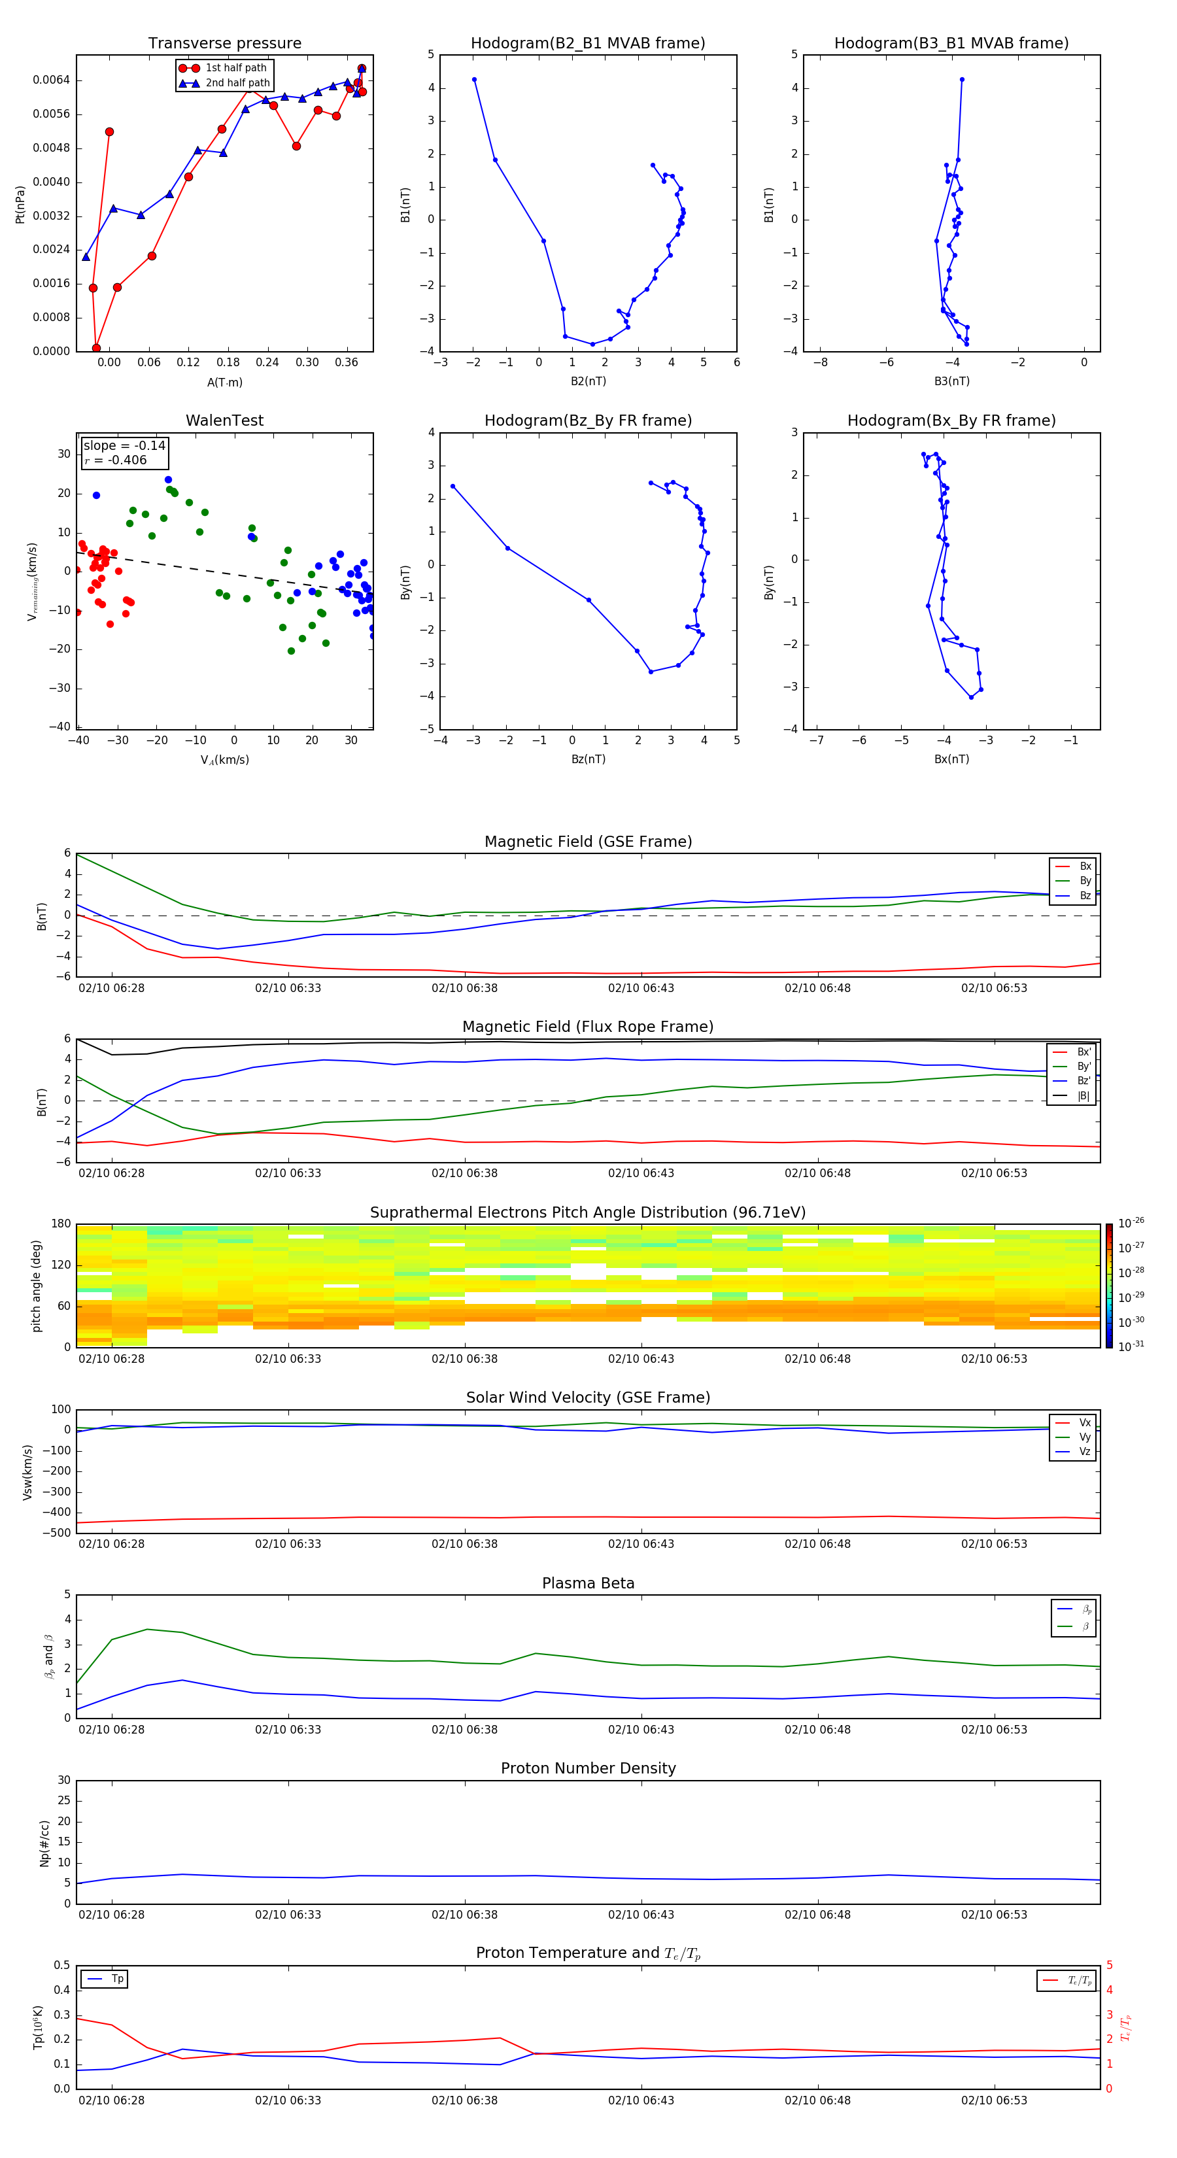Screen dimensions: 1177x2158
Task: Click 'Proton Number Density' title
Action: 588,1768
